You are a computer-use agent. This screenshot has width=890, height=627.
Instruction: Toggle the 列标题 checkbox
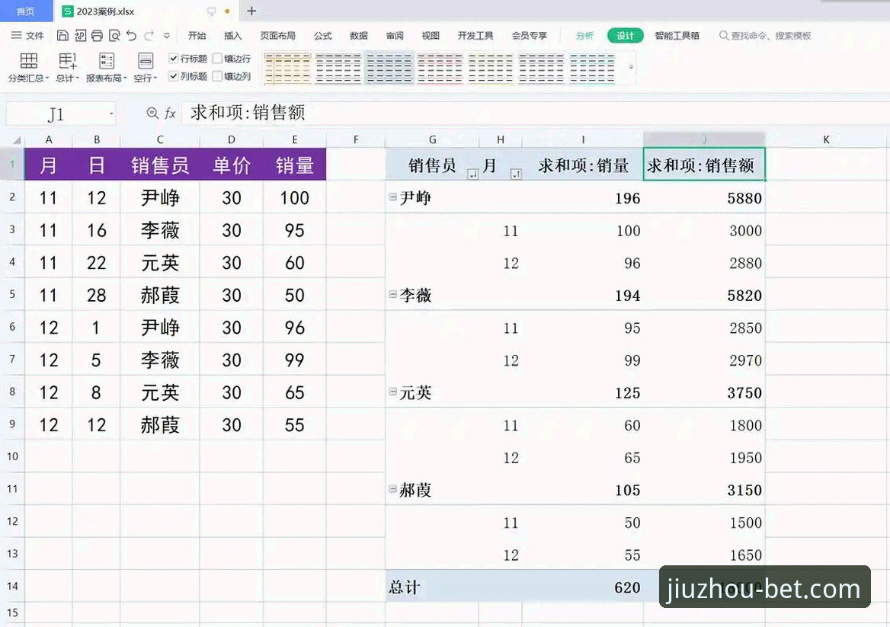174,75
